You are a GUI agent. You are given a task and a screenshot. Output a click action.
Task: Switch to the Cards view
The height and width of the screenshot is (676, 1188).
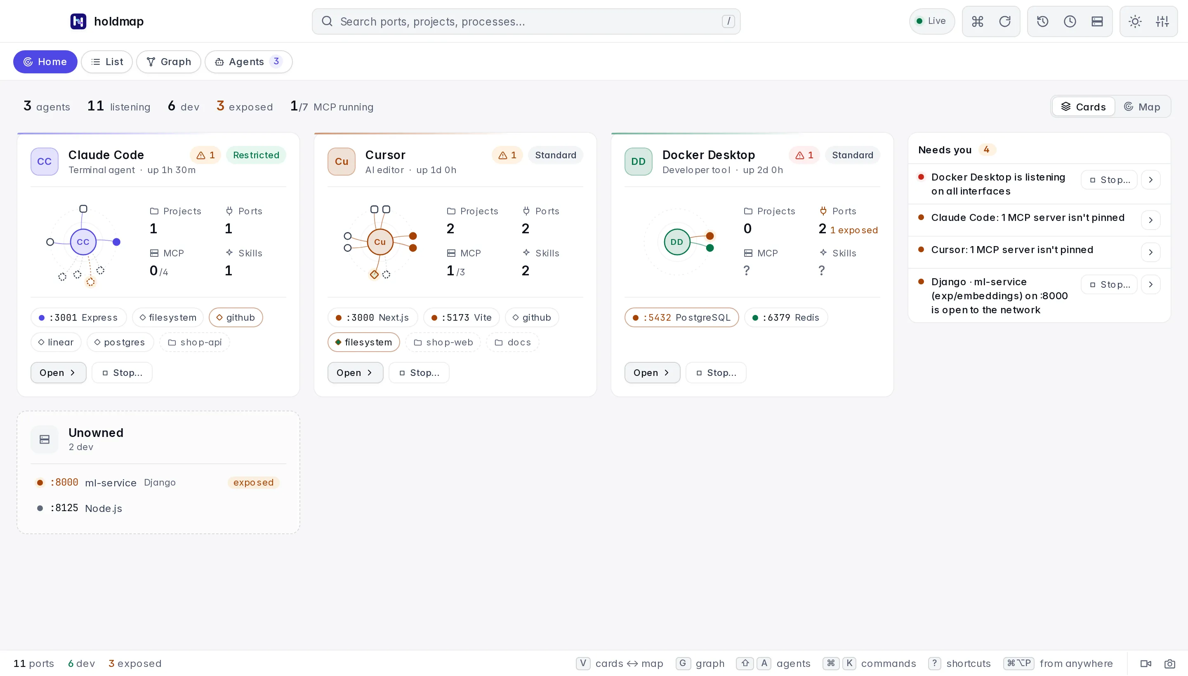(x=1083, y=107)
